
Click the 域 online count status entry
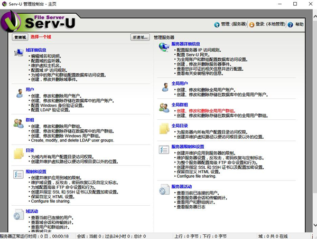tap(273, 236)
